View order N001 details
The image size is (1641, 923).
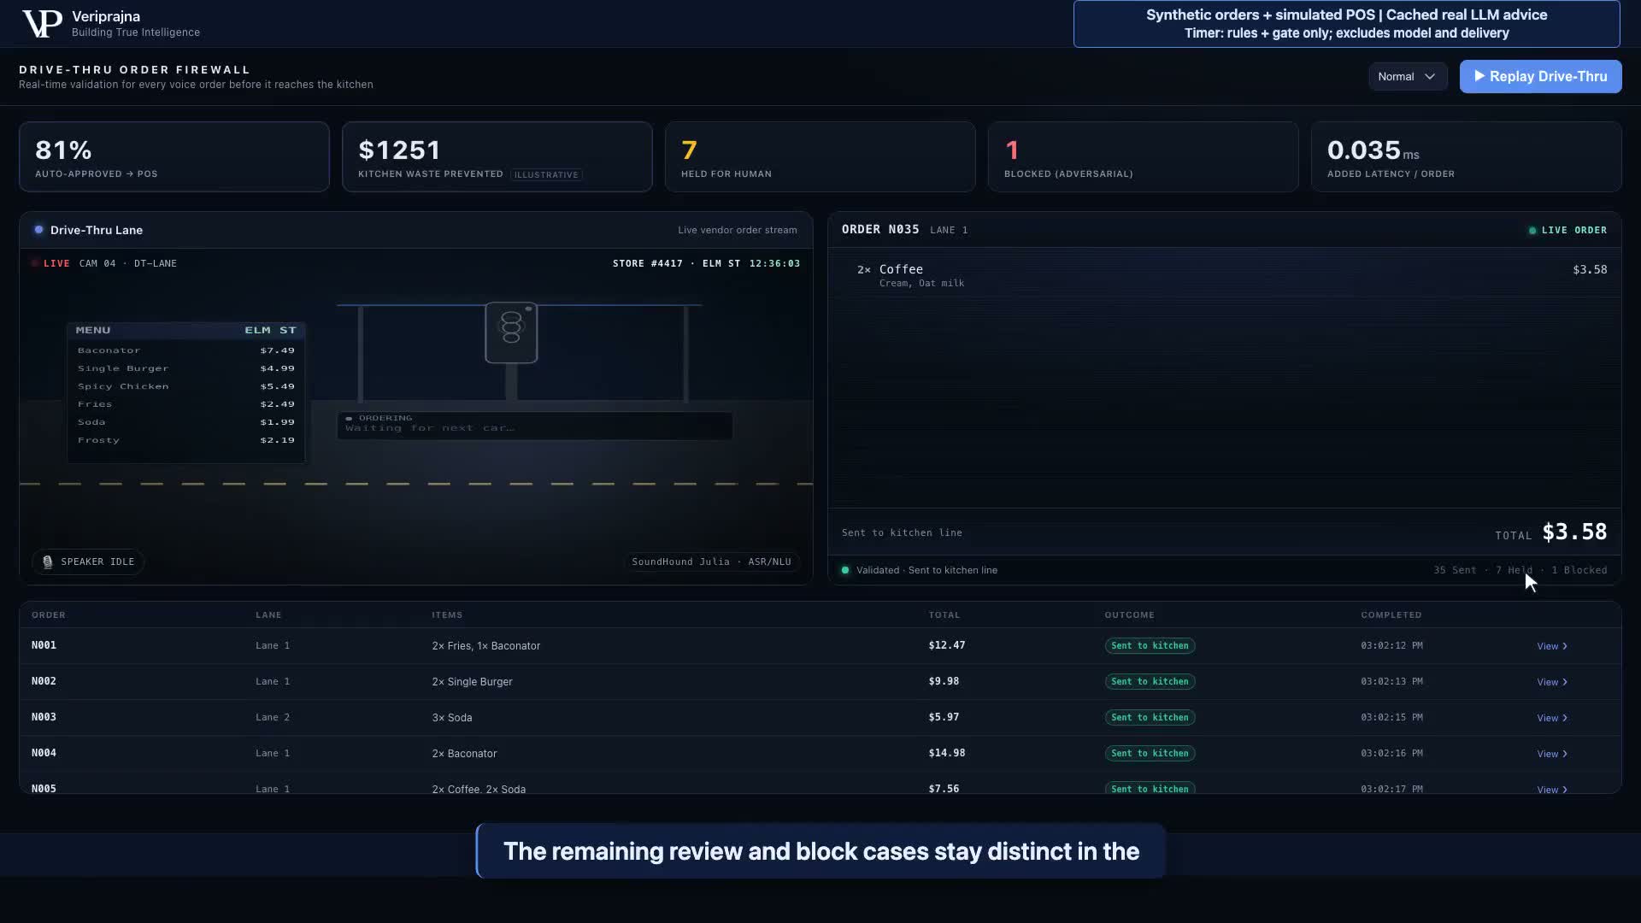tap(1551, 646)
